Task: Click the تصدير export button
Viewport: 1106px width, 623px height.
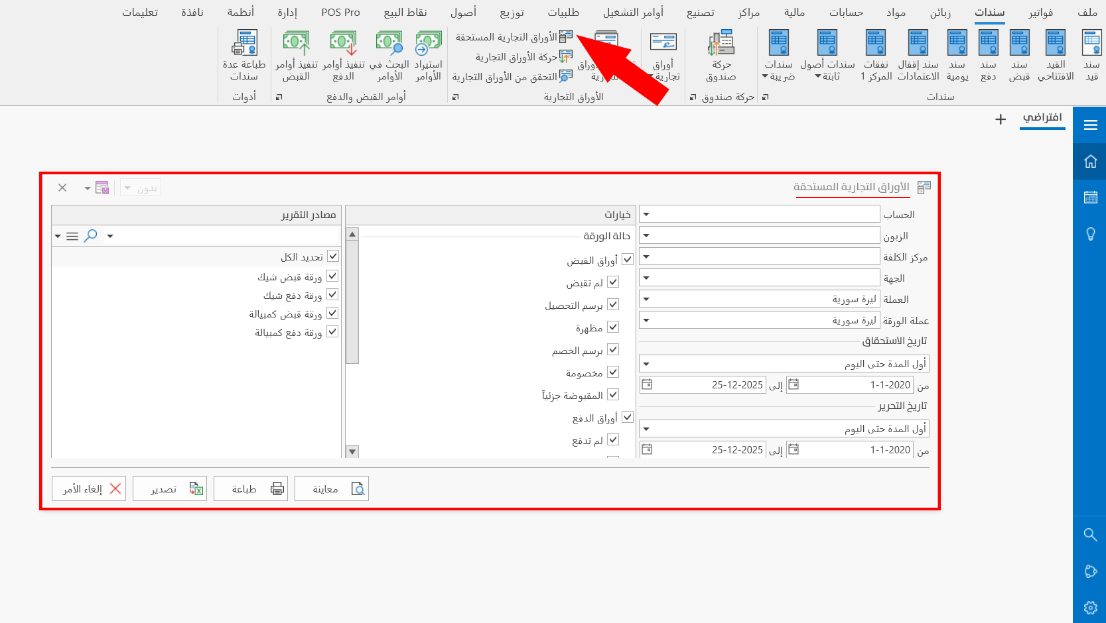Action: 170,488
